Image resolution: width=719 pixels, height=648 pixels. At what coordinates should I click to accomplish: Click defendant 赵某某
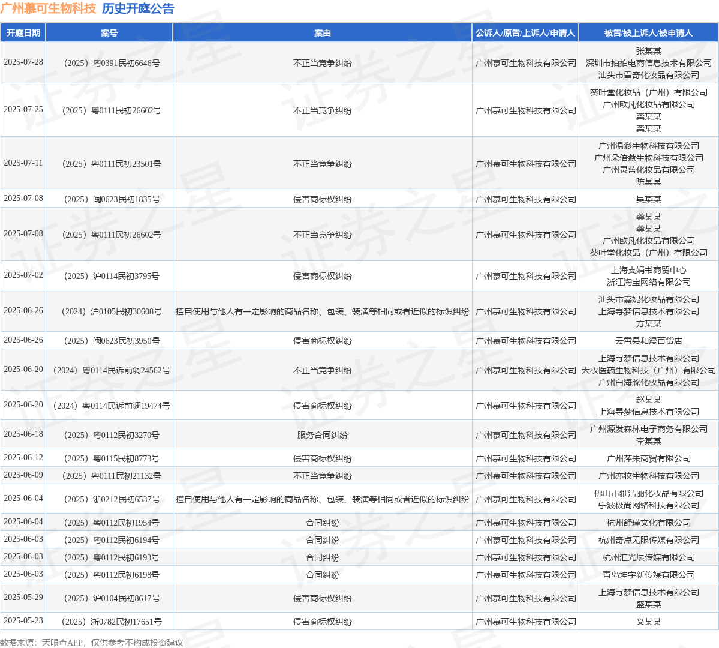648,400
